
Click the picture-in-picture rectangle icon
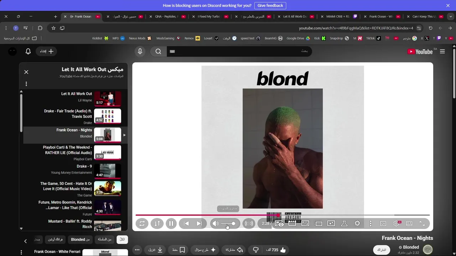click(305, 224)
